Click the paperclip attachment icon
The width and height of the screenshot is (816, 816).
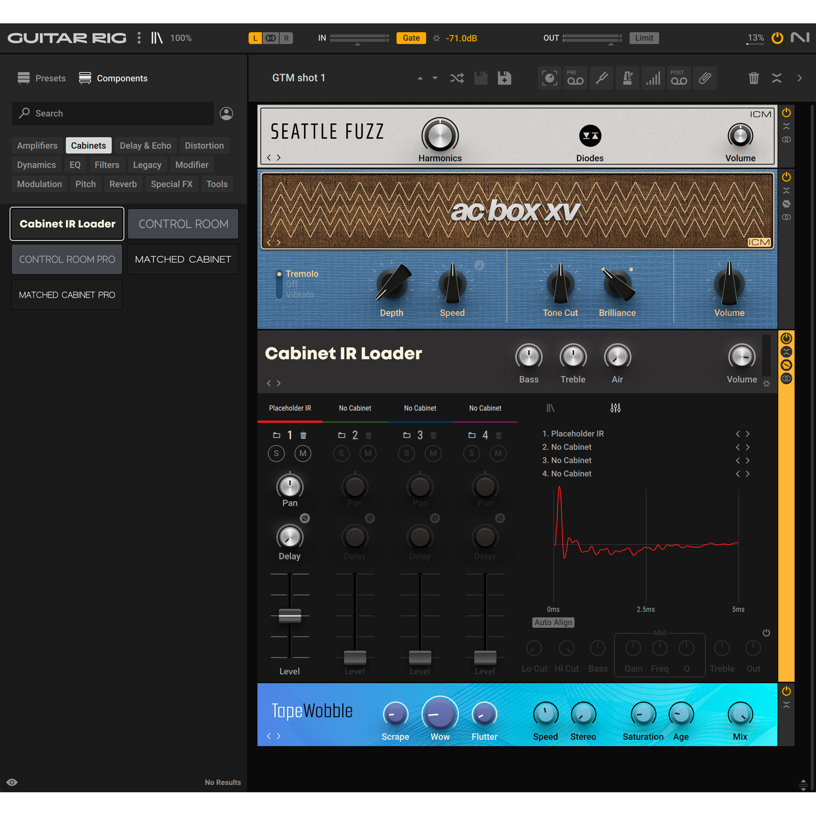[705, 78]
